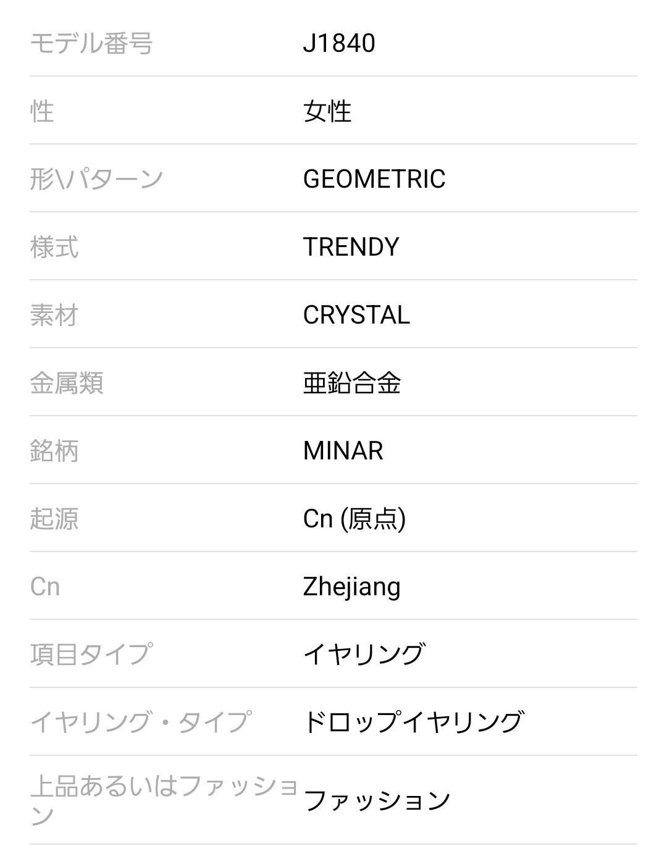
Task: Select the CRYSTAL material value
Action: pos(356,315)
